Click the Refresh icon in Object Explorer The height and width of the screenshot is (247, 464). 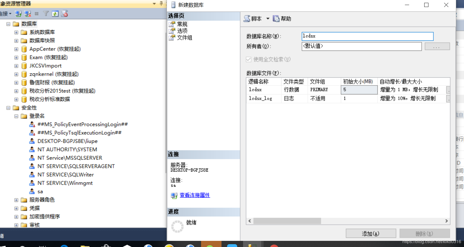(55, 14)
